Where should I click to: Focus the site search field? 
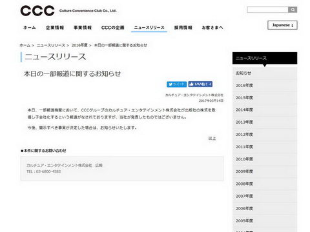click(267, 10)
